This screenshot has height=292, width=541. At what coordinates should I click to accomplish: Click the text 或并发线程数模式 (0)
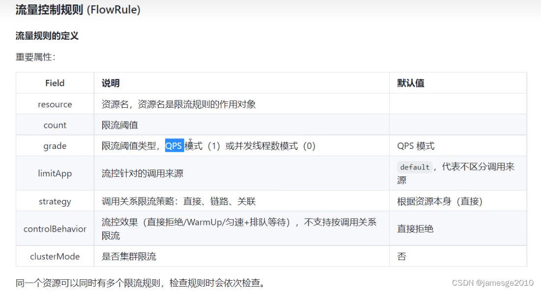pyautogui.click(x=270, y=146)
